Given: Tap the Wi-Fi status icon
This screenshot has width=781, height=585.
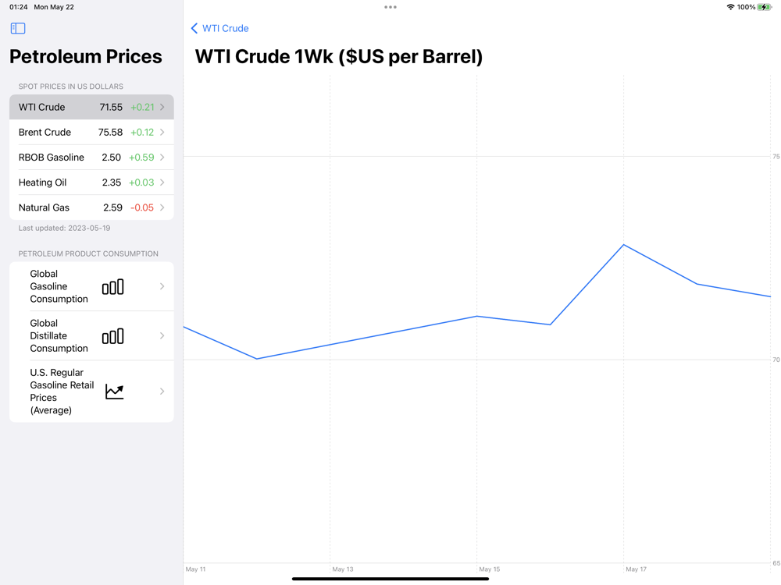Looking at the screenshot, I should [x=730, y=7].
